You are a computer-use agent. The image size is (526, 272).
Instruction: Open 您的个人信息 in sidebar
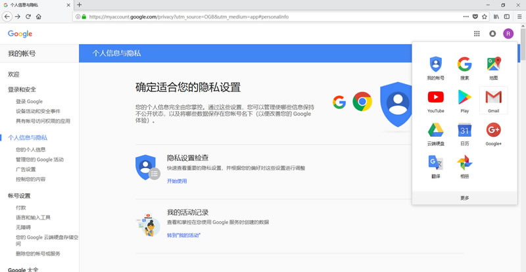pos(30,150)
